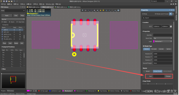Select the Place 3D Body icon in the active bar
The width and height of the screenshot is (179, 95).
[98, 10]
